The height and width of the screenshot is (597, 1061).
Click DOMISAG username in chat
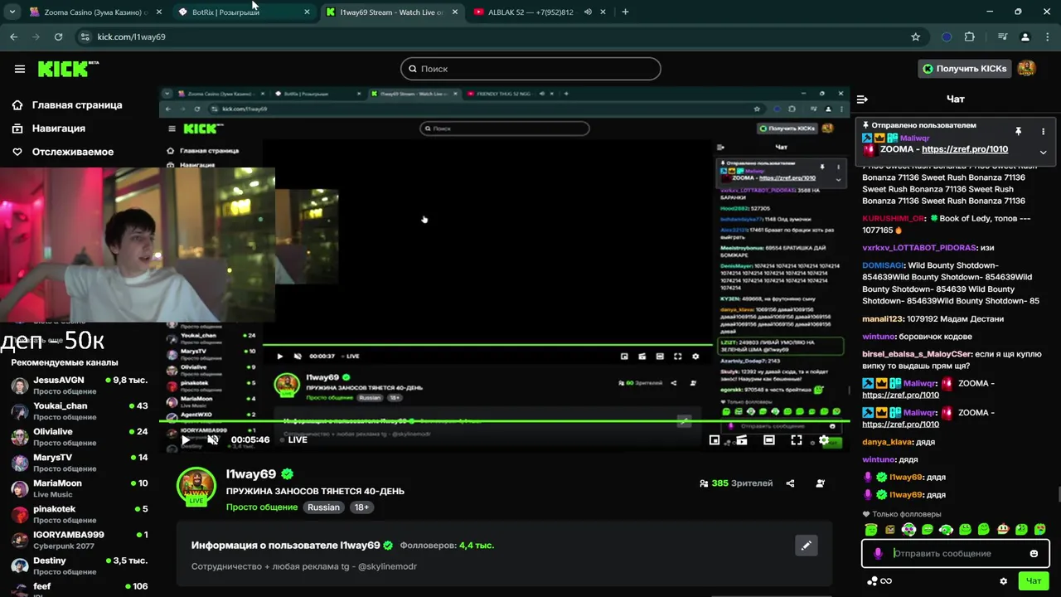[883, 265]
